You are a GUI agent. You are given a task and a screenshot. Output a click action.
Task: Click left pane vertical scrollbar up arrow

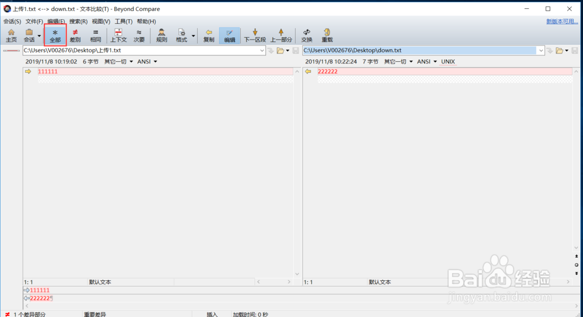[297, 72]
